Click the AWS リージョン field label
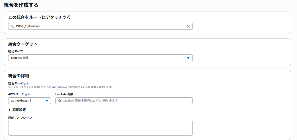The image size is (297, 140). tap(19, 94)
